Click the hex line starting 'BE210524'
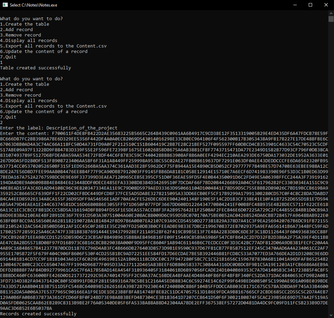 click(x=164, y=226)
